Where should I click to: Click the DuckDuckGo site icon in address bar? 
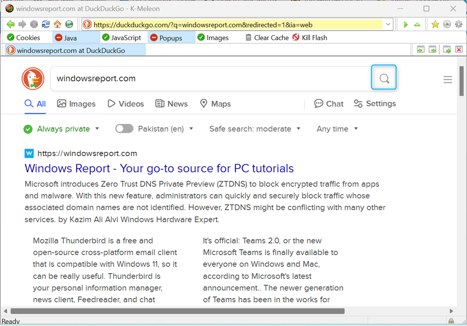(87, 25)
